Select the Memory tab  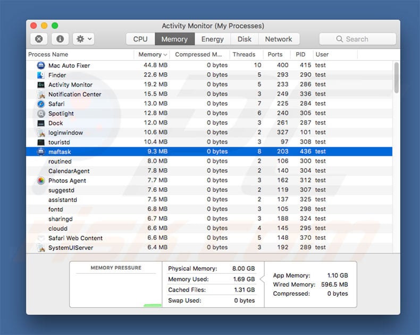(174, 39)
